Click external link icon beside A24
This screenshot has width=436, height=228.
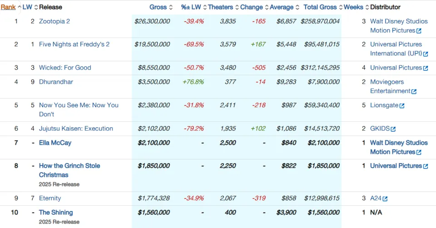(x=385, y=199)
